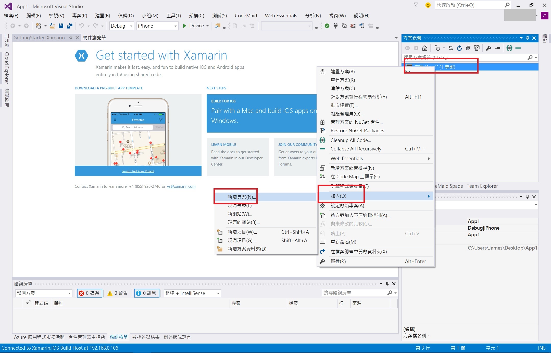
Task: Open the Team Explorer tab
Action: 482,186
